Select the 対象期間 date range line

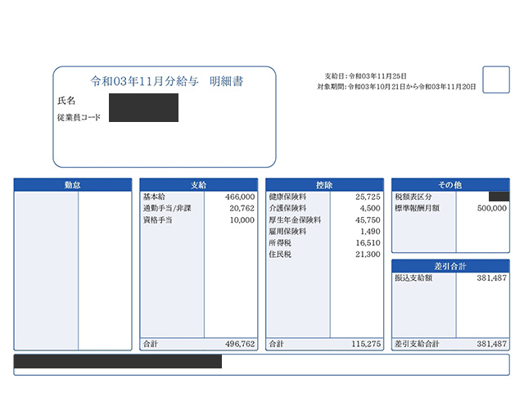click(396, 86)
